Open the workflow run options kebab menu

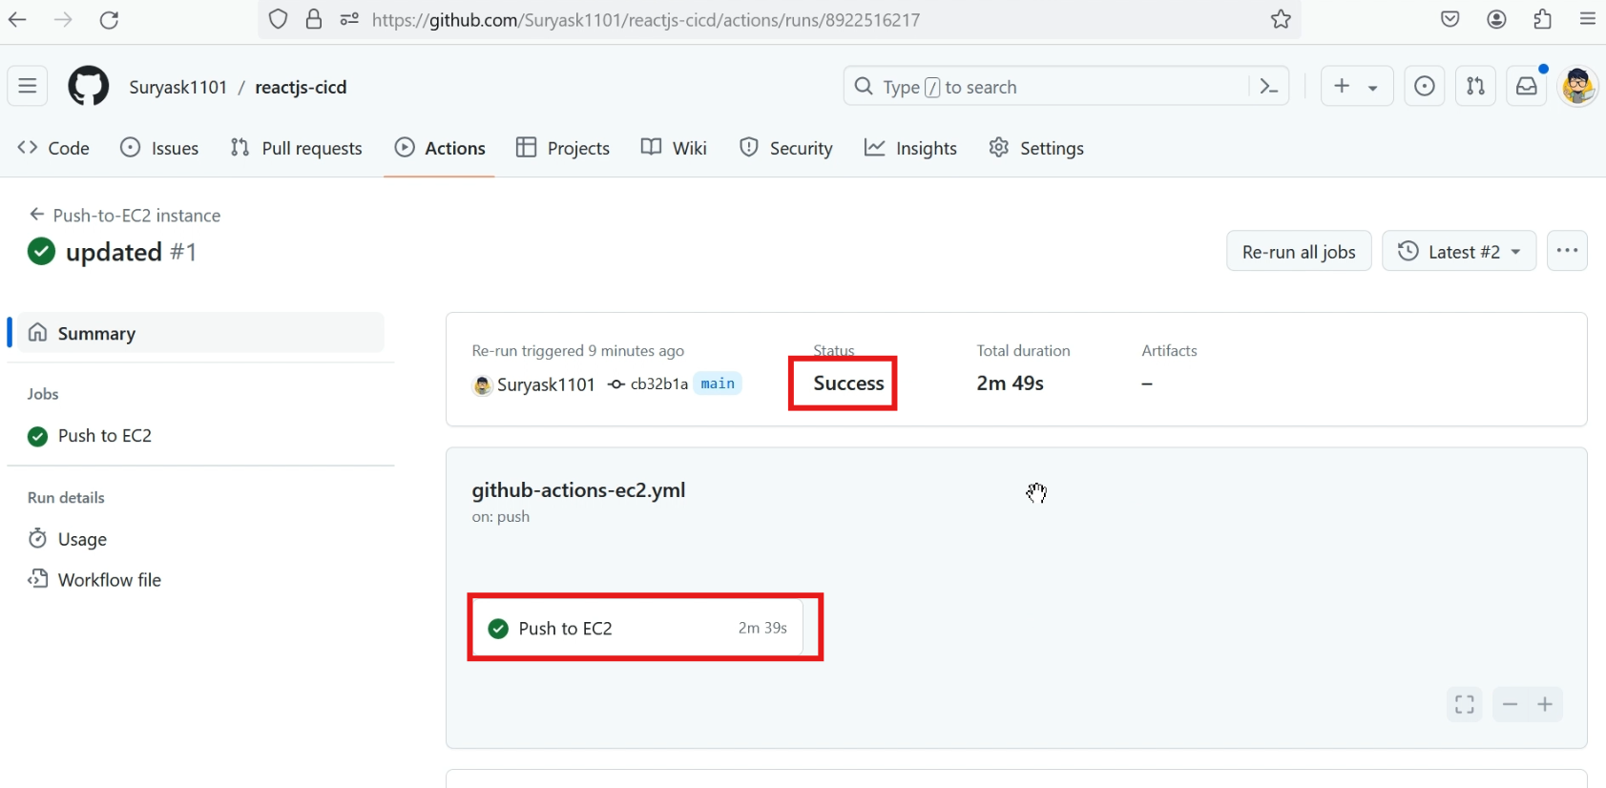click(x=1567, y=251)
